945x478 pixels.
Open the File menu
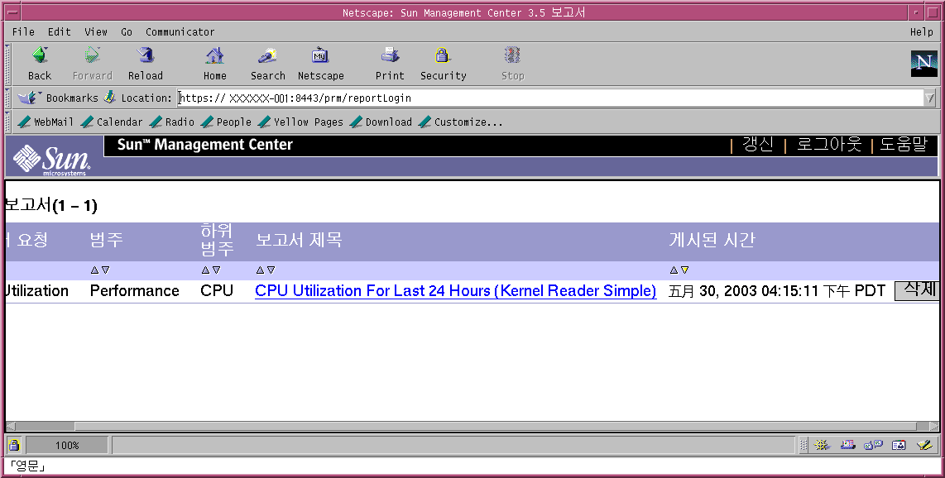23,32
